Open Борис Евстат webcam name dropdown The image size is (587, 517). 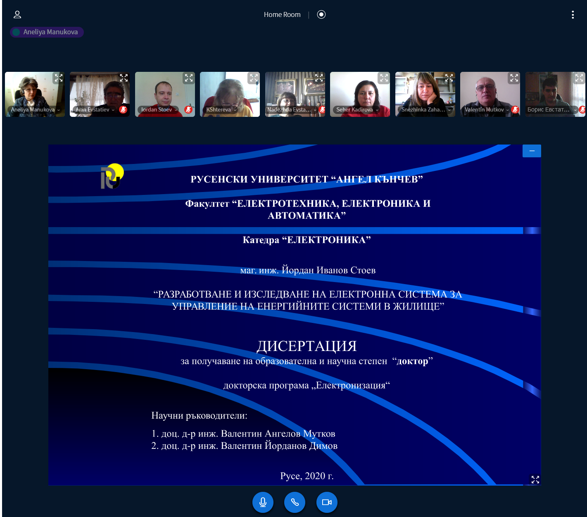(x=551, y=109)
